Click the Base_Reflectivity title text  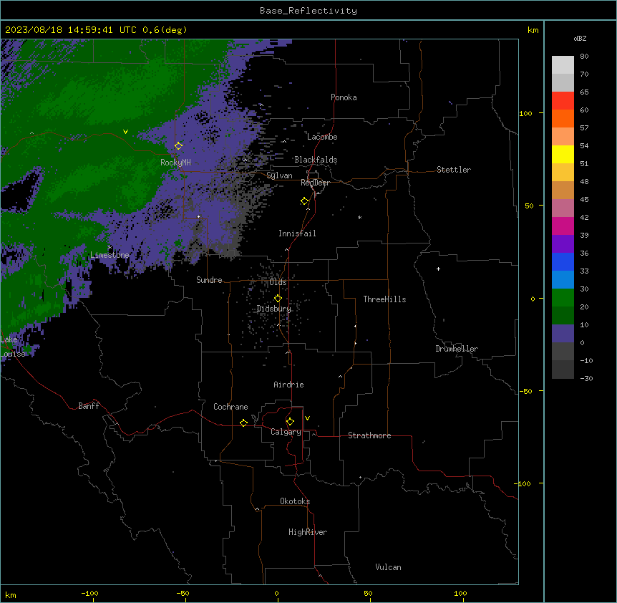click(308, 11)
